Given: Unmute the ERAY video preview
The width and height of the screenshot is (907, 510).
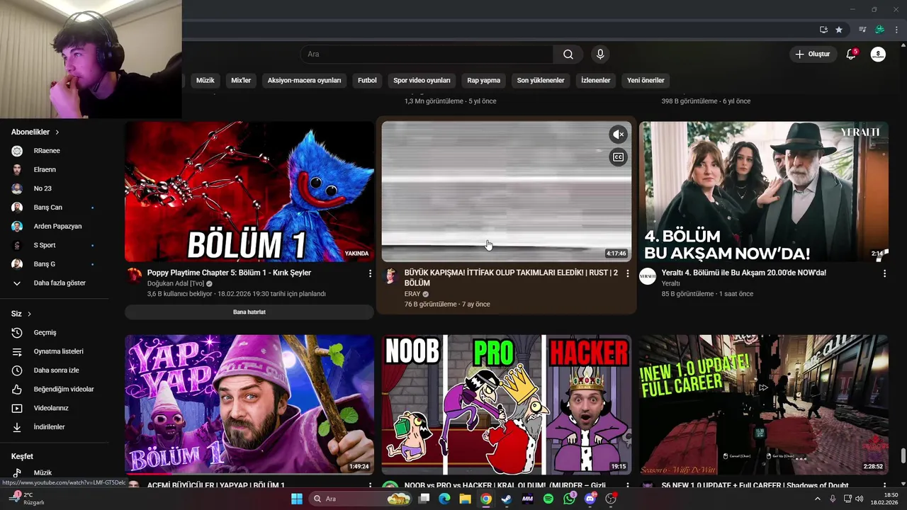Looking at the screenshot, I should [618, 135].
